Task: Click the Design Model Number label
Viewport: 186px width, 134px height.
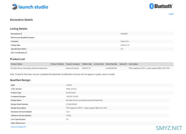Action: pos(20,104)
